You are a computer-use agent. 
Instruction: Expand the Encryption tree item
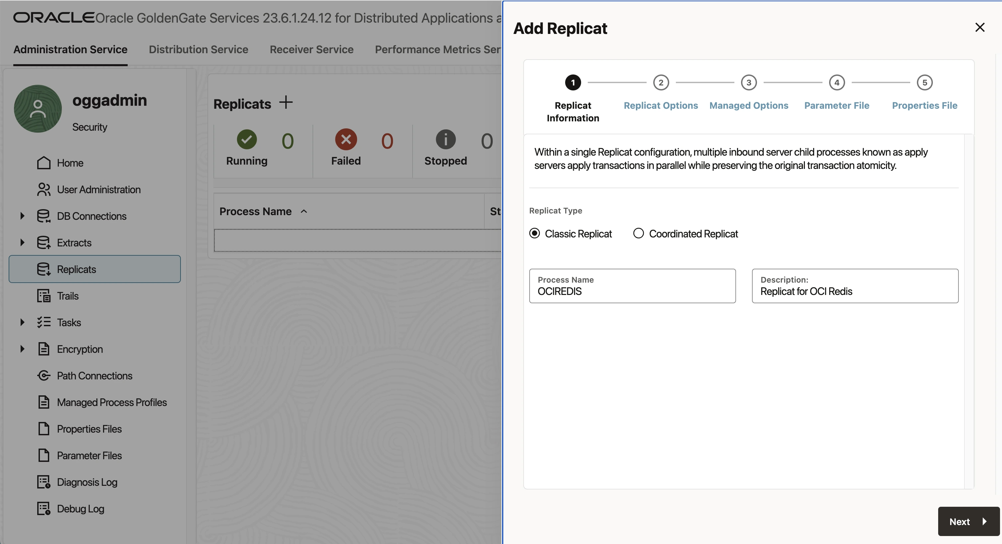pos(22,349)
